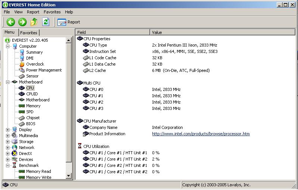Click the Display tree item
The image size is (298, 190).
click(25, 130)
